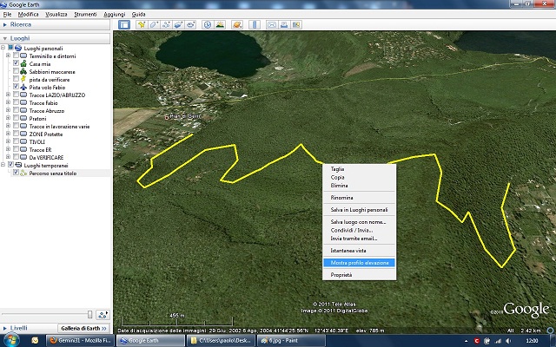
Task: Expand the Tracce ER folder
Action: point(8,149)
